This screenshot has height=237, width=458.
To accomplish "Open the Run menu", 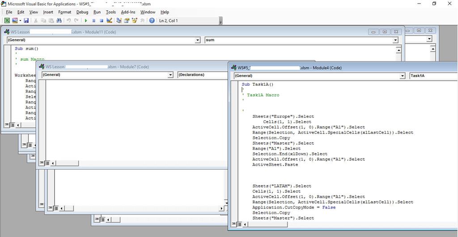I will coord(97,12).
